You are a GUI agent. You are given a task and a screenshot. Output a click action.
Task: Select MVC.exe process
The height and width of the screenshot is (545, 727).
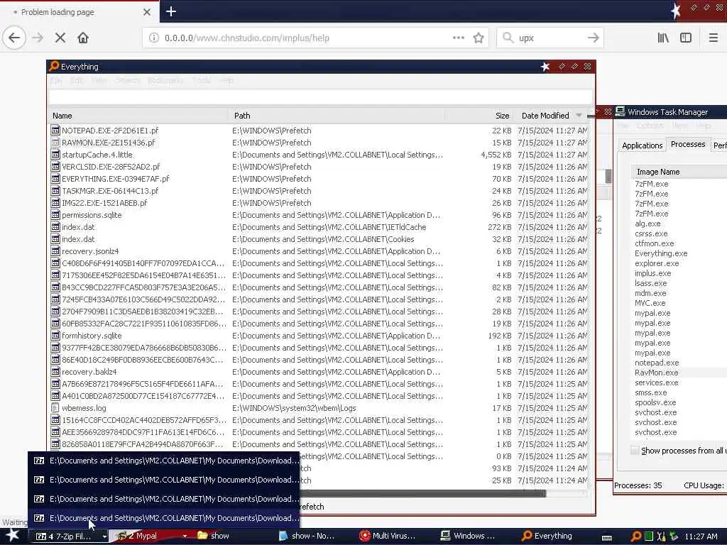650,303
